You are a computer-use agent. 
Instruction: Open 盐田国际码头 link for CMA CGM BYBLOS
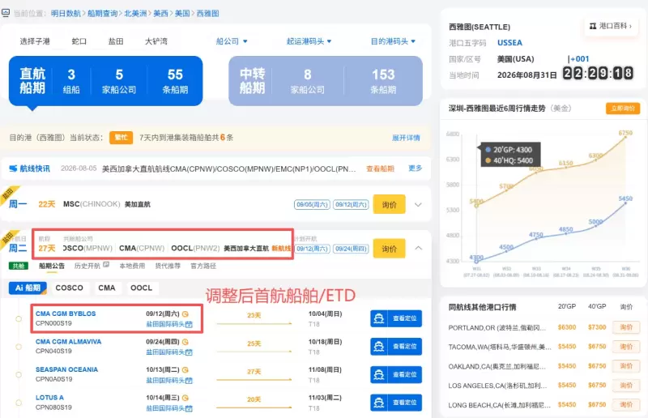[x=169, y=324]
